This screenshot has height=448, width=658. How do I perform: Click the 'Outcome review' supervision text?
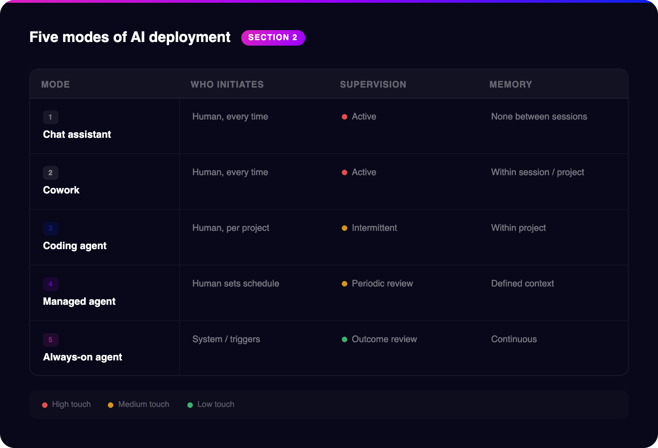384,339
